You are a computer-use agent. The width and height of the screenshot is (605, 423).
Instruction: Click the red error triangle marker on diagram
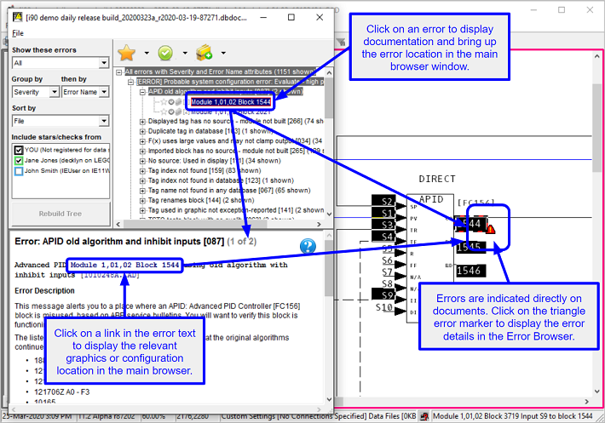(x=491, y=226)
